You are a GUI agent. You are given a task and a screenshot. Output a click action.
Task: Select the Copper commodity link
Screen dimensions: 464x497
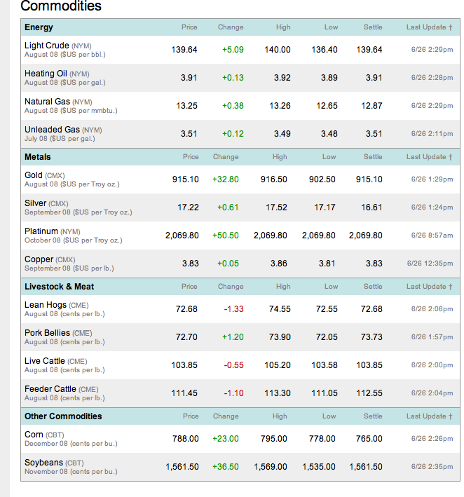(39, 259)
